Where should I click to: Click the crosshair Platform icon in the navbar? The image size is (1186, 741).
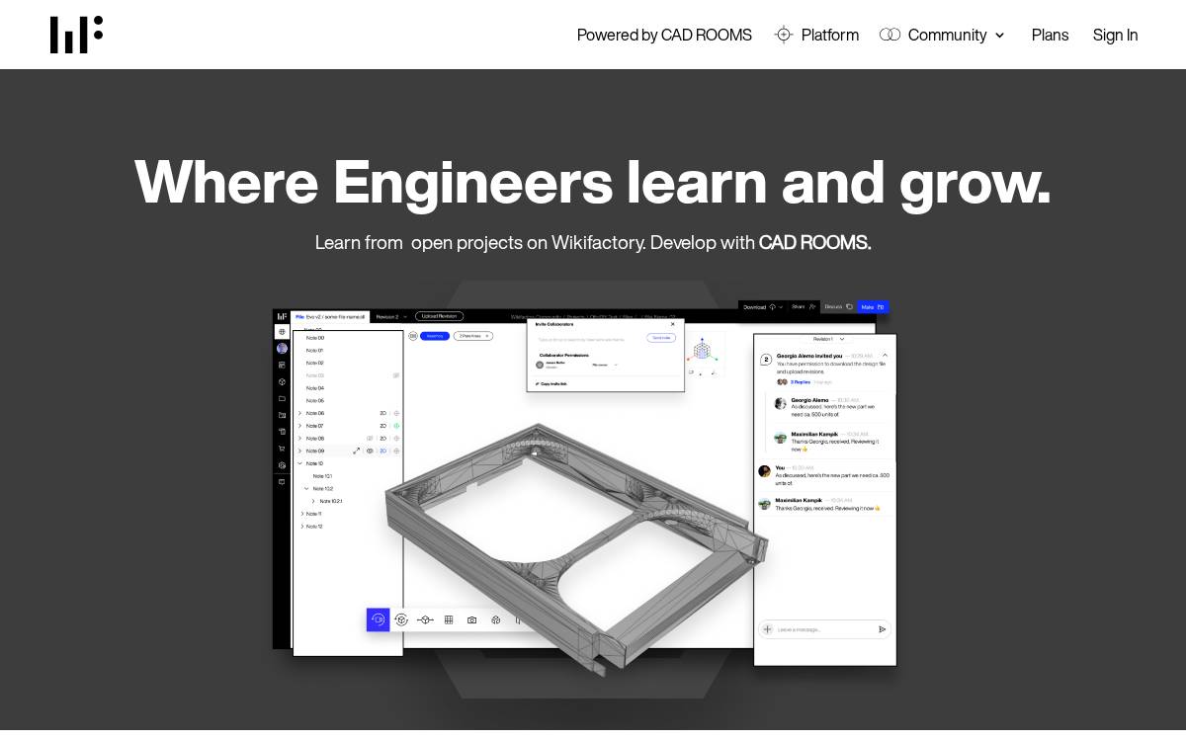pos(784,35)
